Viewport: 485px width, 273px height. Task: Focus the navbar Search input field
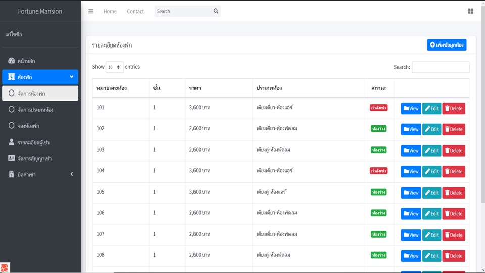pyautogui.click(x=183, y=11)
